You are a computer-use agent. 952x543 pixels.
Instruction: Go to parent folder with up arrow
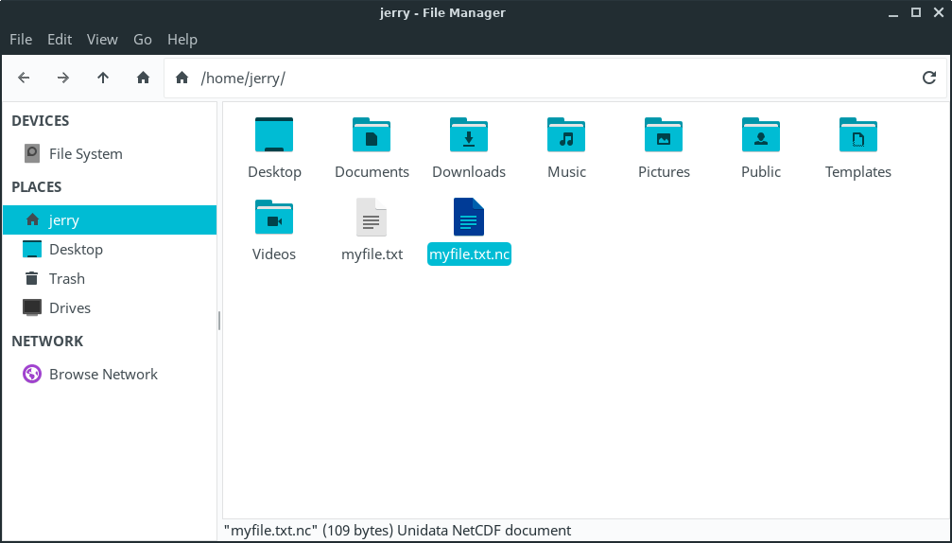tap(103, 79)
